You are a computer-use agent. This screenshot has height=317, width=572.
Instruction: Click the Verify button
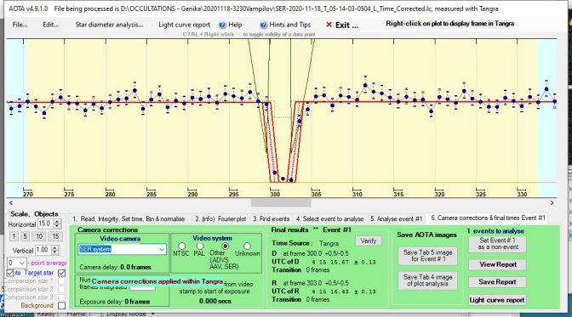coord(368,241)
